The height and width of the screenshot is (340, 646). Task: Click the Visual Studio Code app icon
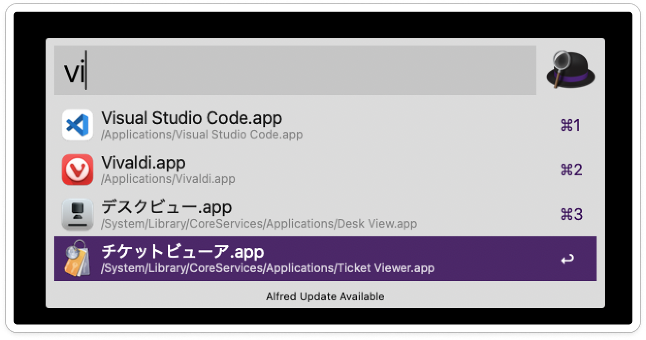[78, 125]
